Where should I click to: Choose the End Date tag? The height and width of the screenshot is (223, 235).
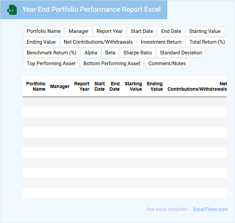coord(171,31)
